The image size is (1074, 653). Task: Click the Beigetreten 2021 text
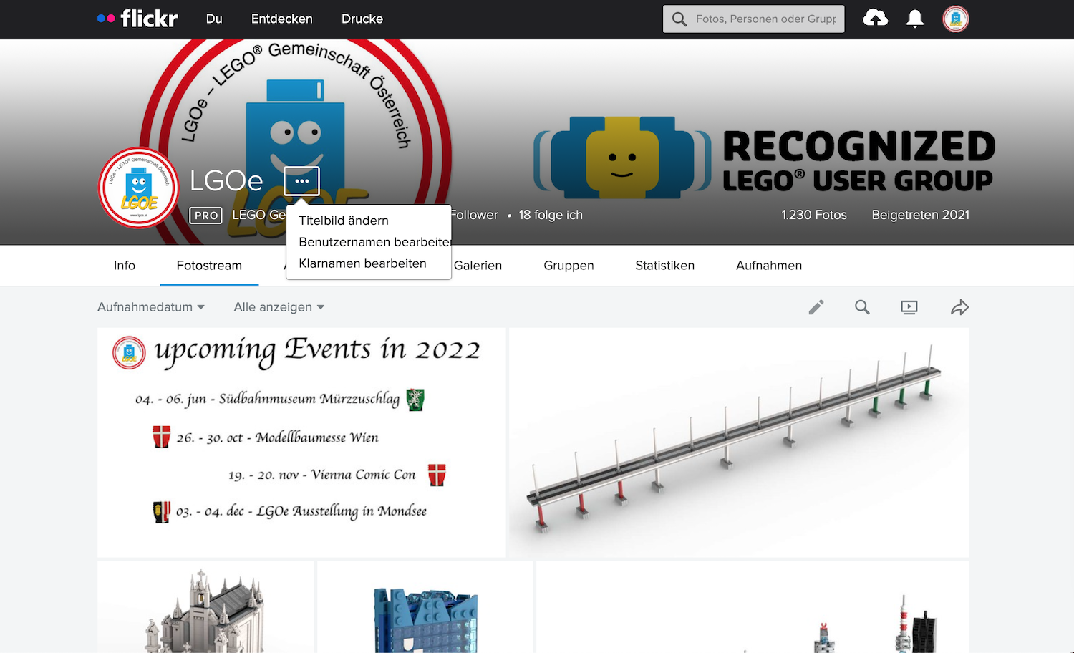920,215
